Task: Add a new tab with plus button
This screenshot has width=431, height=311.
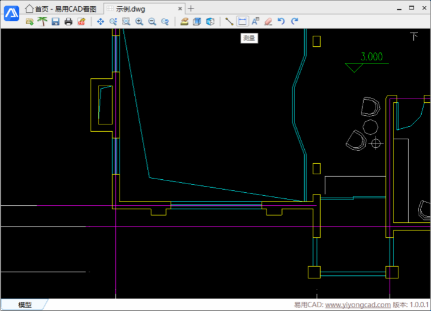Action: coord(191,9)
